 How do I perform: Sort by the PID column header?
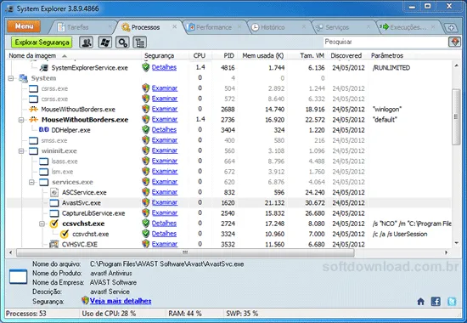[228, 55]
